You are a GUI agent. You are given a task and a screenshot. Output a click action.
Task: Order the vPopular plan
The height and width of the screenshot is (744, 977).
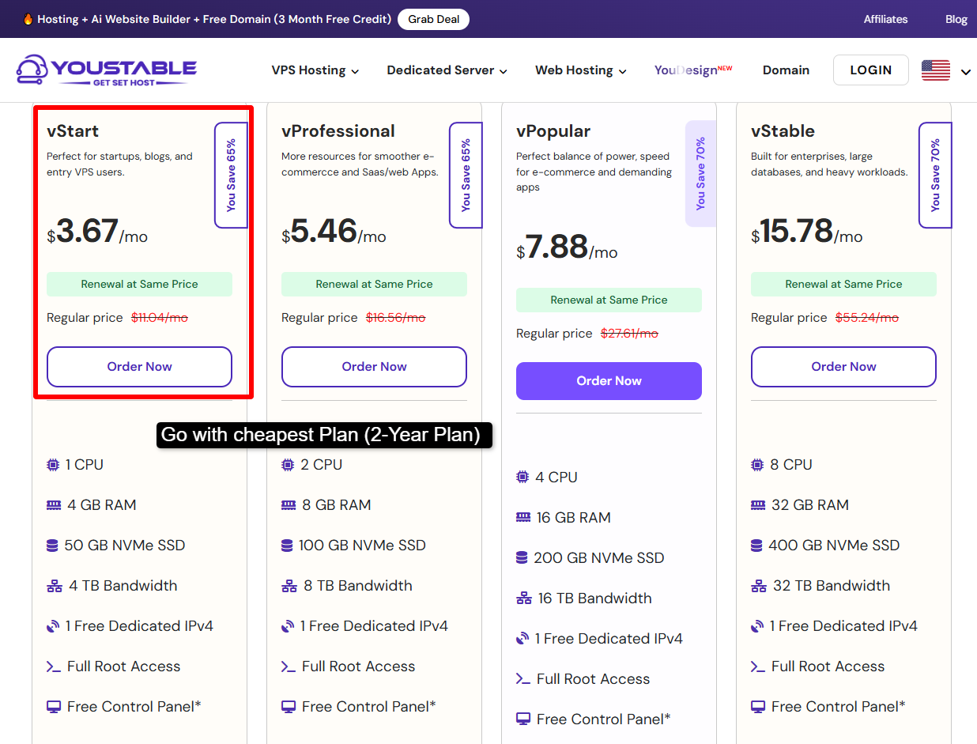(x=609, y=381)
